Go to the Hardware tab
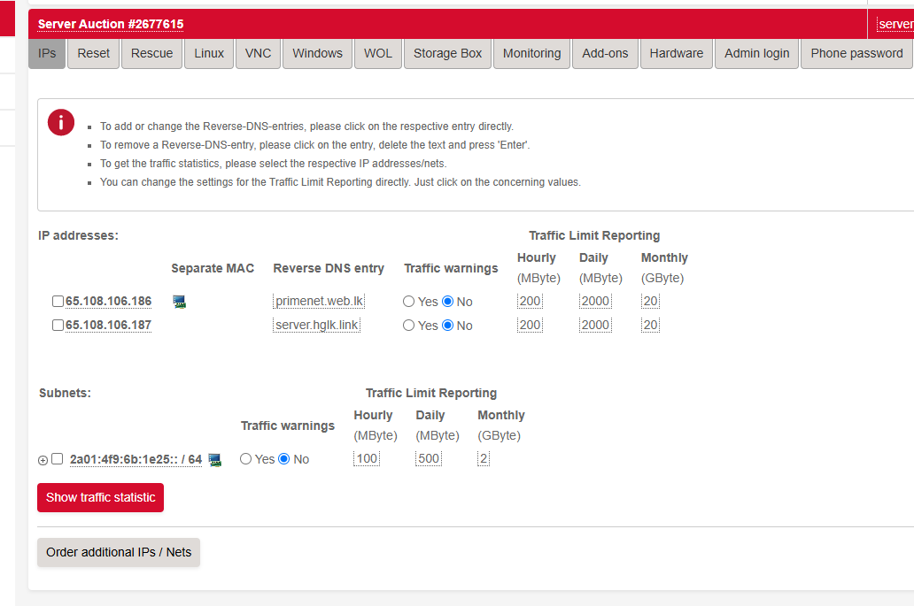This screenshot has height=606, width=914. pyautogui.click(x=676, y=53)
